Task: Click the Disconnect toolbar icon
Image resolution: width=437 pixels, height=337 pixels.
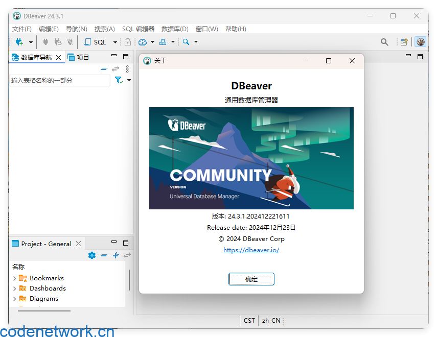Action: [x=70, y=42]
